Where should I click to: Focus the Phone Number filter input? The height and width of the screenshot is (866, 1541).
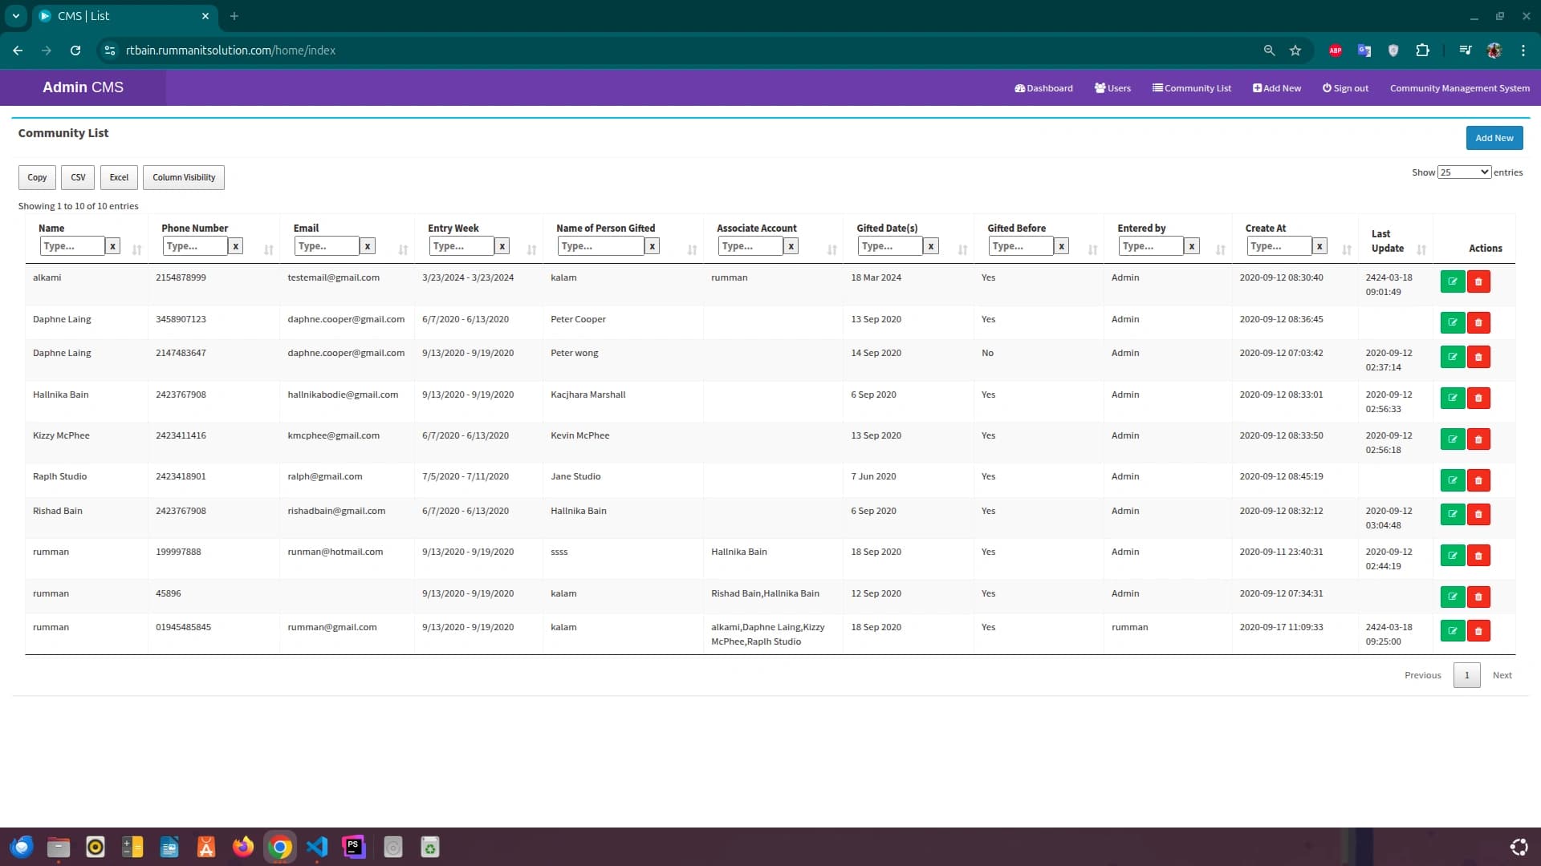coord(195,246)
